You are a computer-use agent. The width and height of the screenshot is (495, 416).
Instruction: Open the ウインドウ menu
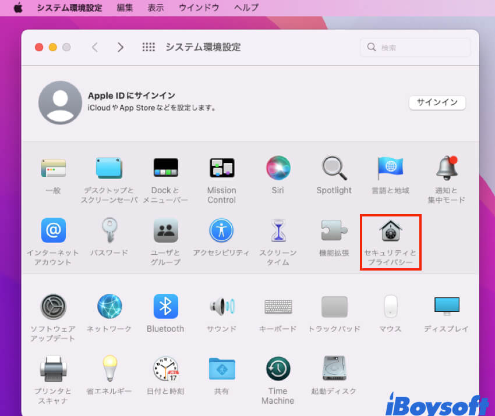tap(199, 8)
